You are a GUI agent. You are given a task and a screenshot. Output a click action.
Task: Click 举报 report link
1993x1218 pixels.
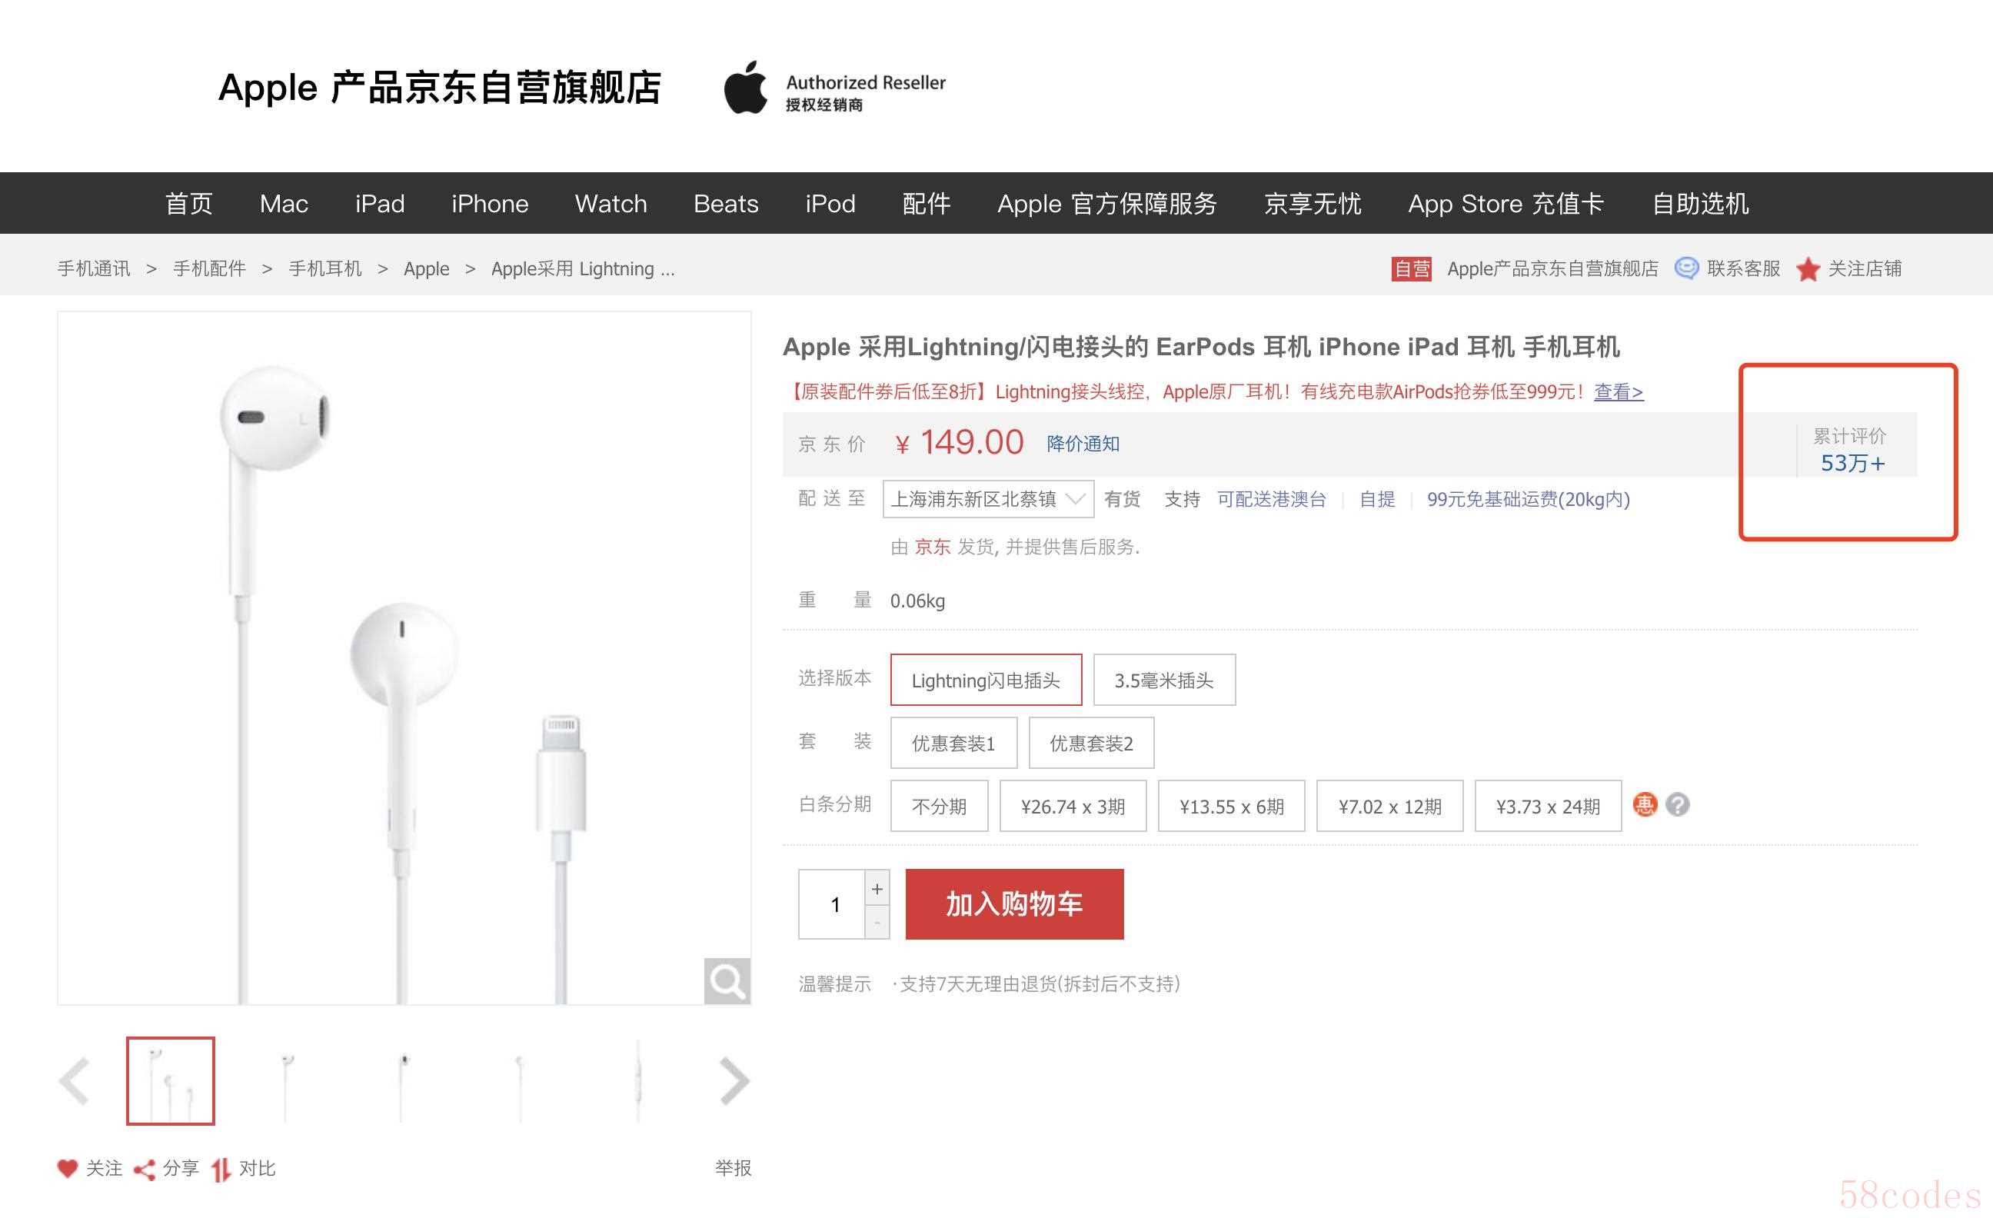point(733,1168)
